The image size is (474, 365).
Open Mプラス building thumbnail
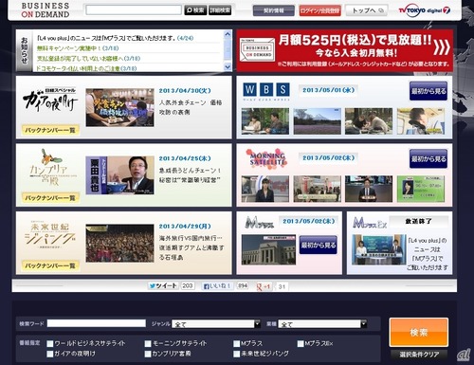click(268, 249)
